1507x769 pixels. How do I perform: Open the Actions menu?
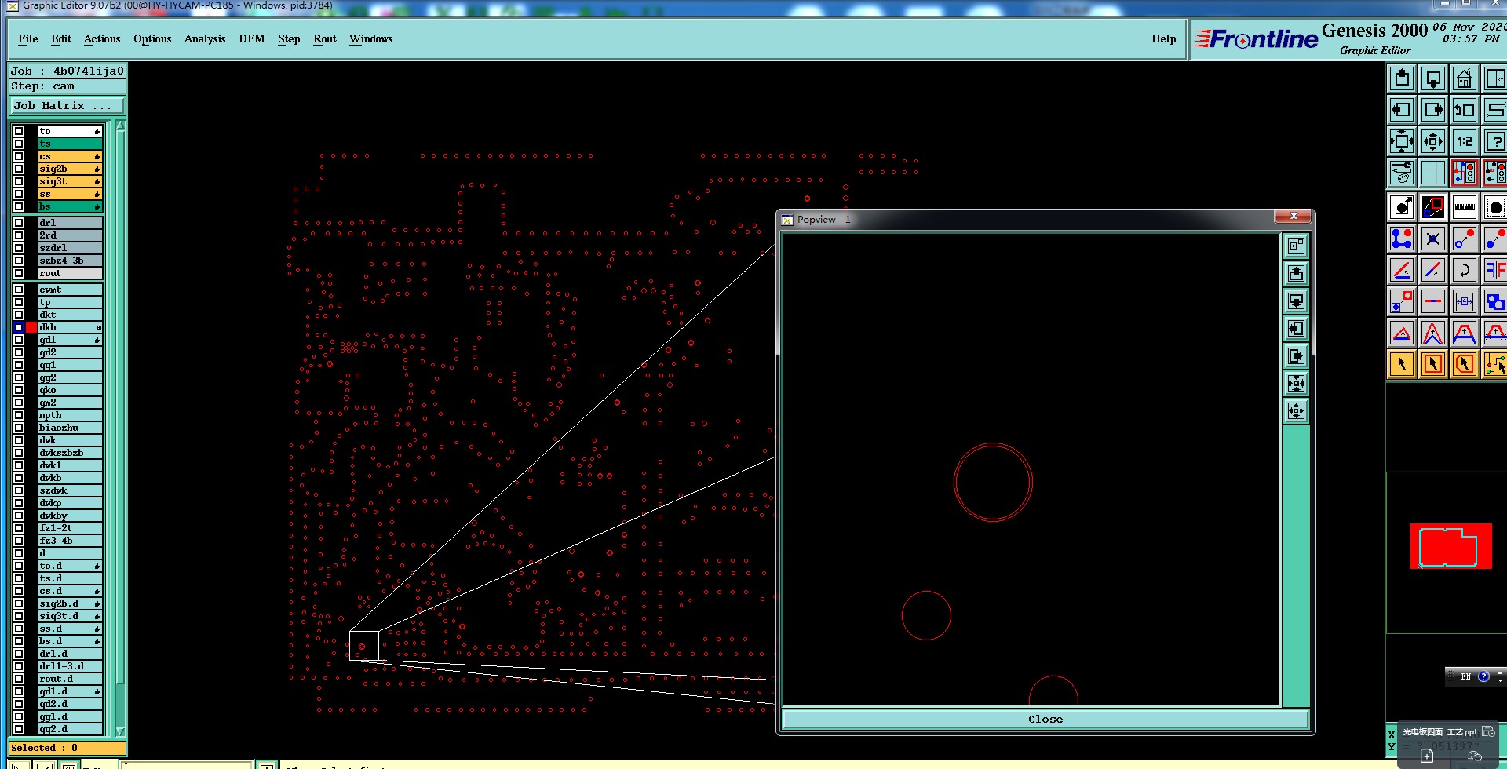click(102, 38)
